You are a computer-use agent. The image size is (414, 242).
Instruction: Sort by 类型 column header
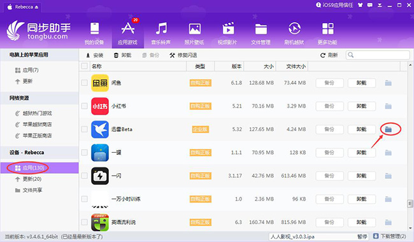[201, 66]
